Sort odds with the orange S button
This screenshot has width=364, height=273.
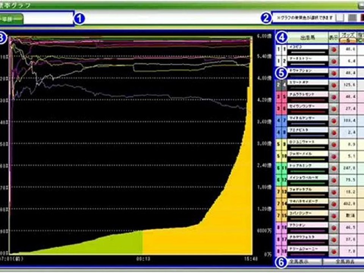point(348,41)
